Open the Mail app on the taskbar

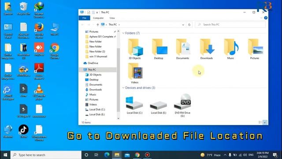tap(127, 155)
